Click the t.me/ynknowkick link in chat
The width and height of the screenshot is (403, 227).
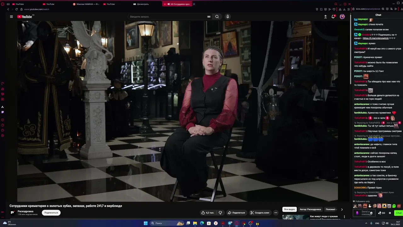point(376,38)
